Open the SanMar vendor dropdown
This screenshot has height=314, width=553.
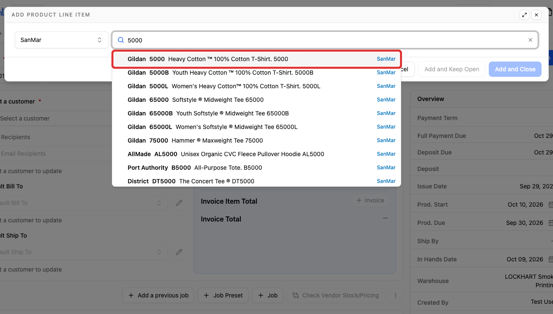tap(62, 40)
